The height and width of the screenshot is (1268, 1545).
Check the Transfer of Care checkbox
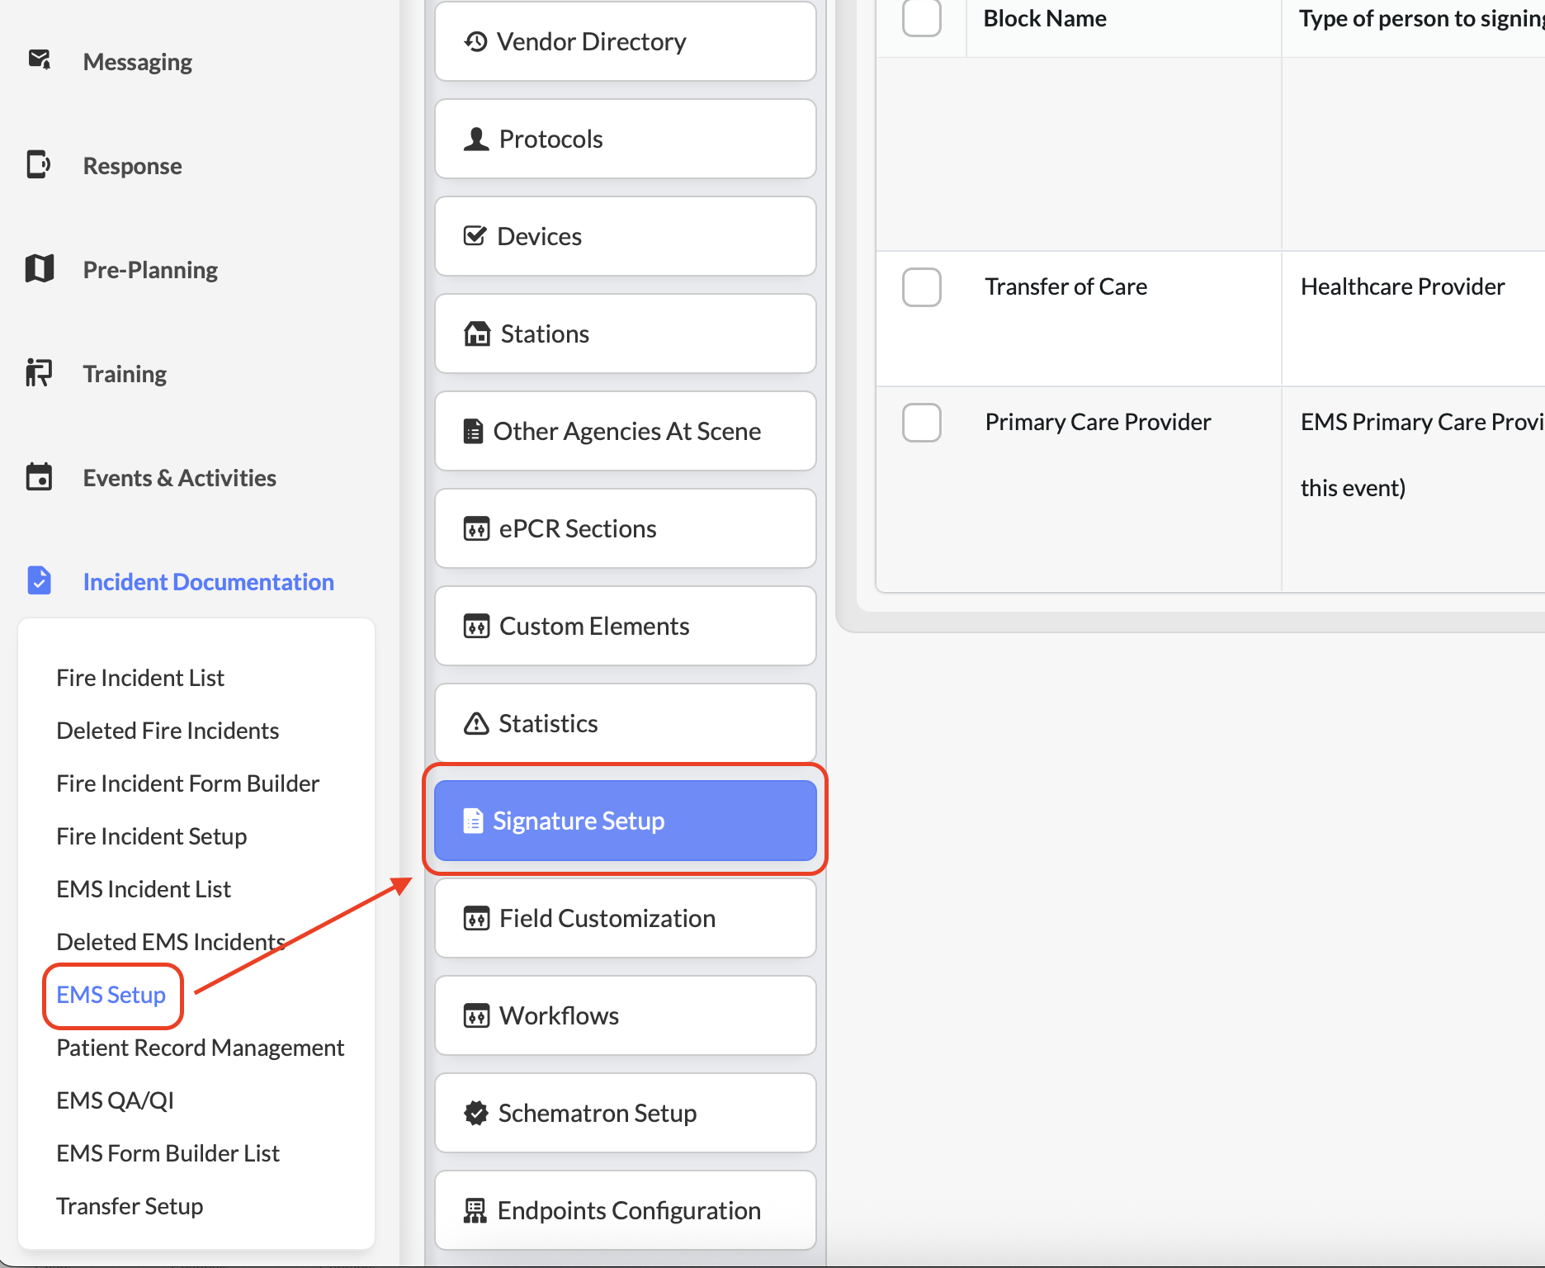tap(921, 287)
